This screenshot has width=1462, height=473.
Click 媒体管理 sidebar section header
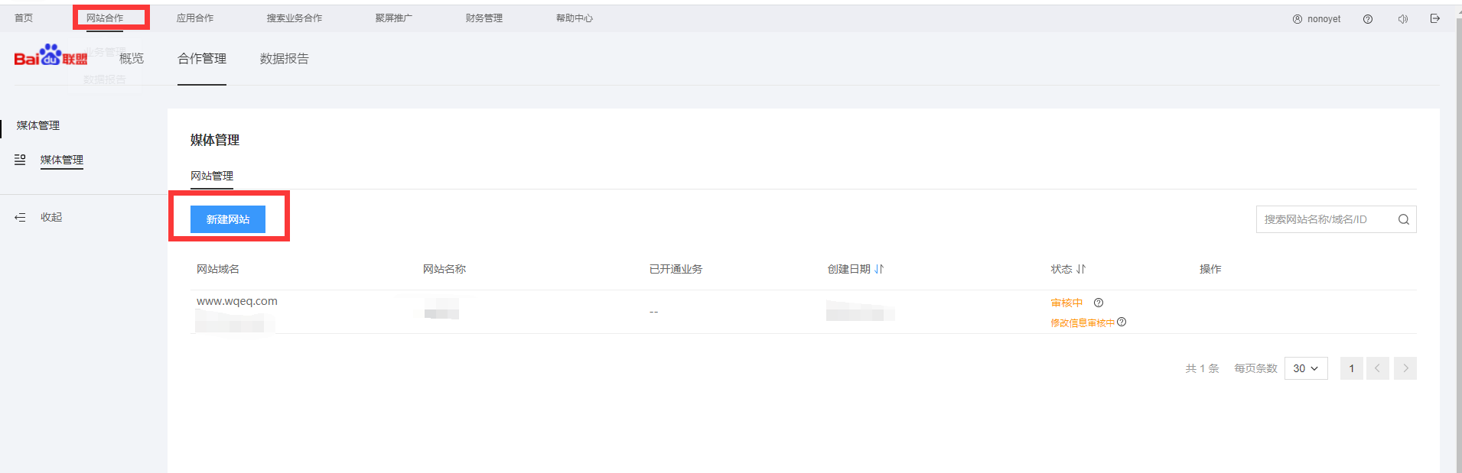click(x=38, y=125)
